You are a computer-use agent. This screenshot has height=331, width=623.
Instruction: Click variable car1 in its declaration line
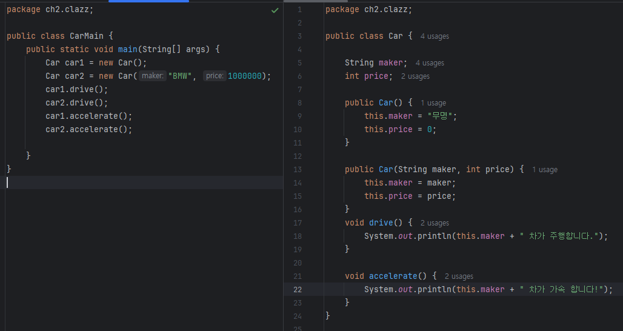(75, 63)
